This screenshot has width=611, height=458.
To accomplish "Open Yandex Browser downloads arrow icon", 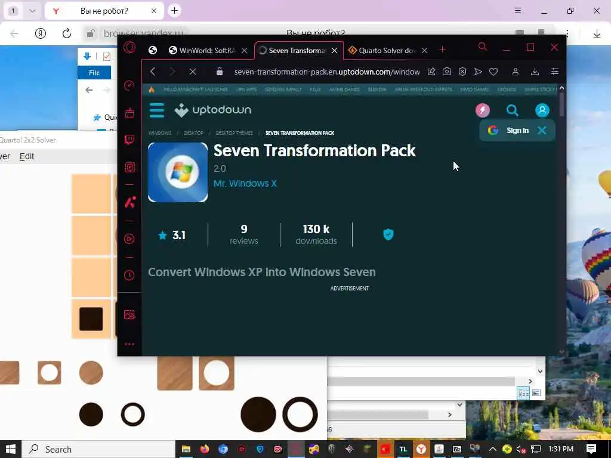I will click(597, 34).
